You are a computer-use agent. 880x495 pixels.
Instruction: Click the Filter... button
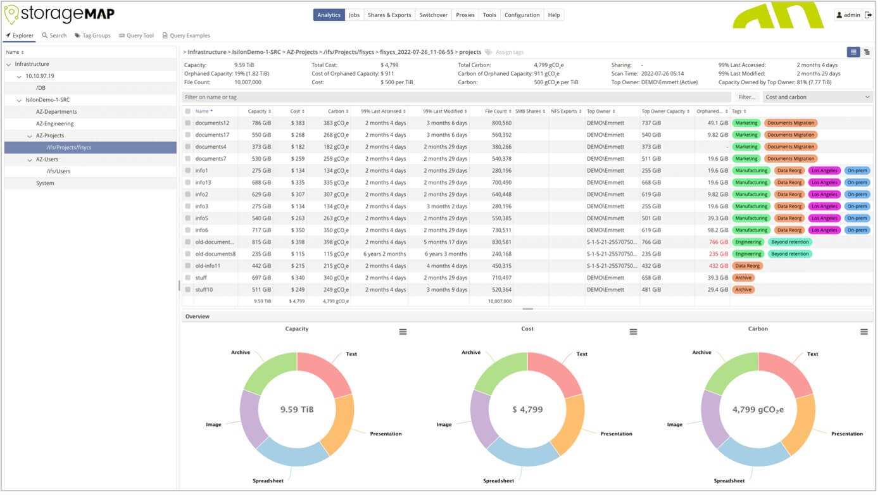746,97
